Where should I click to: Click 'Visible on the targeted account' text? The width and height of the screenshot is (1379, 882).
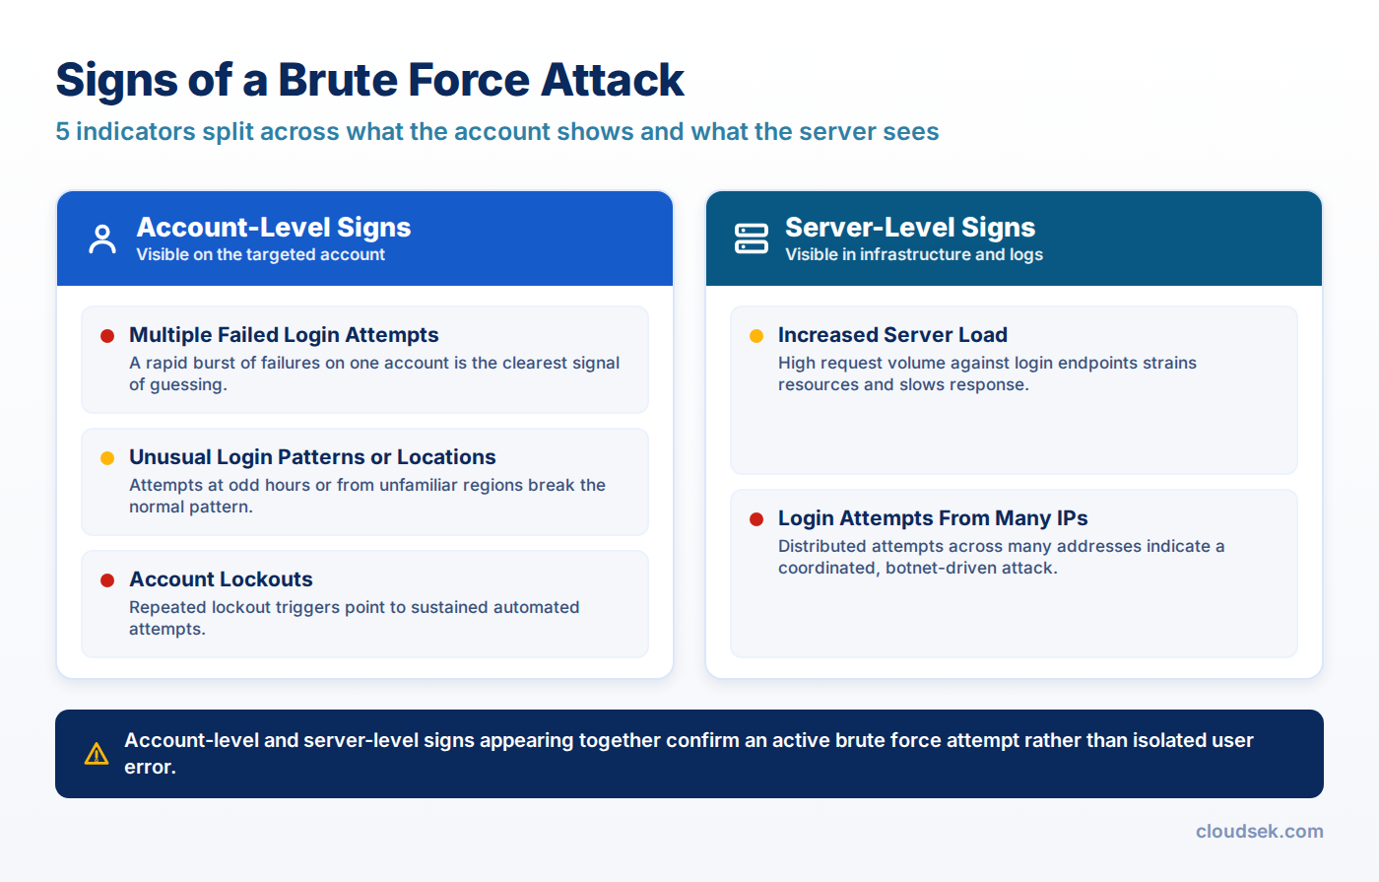pyautogui.click(x=261, y=254)
